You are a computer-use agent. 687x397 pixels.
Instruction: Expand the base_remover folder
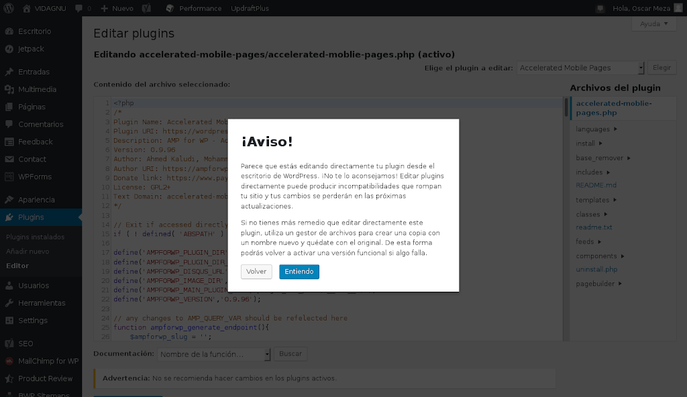[603, 158]
